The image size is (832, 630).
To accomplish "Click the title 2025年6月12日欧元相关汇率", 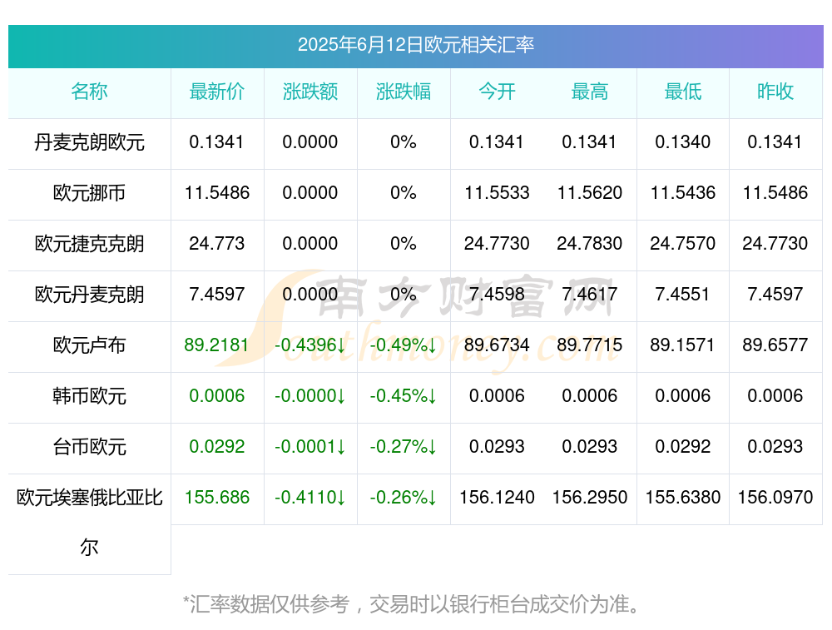I will coord(415,45).
